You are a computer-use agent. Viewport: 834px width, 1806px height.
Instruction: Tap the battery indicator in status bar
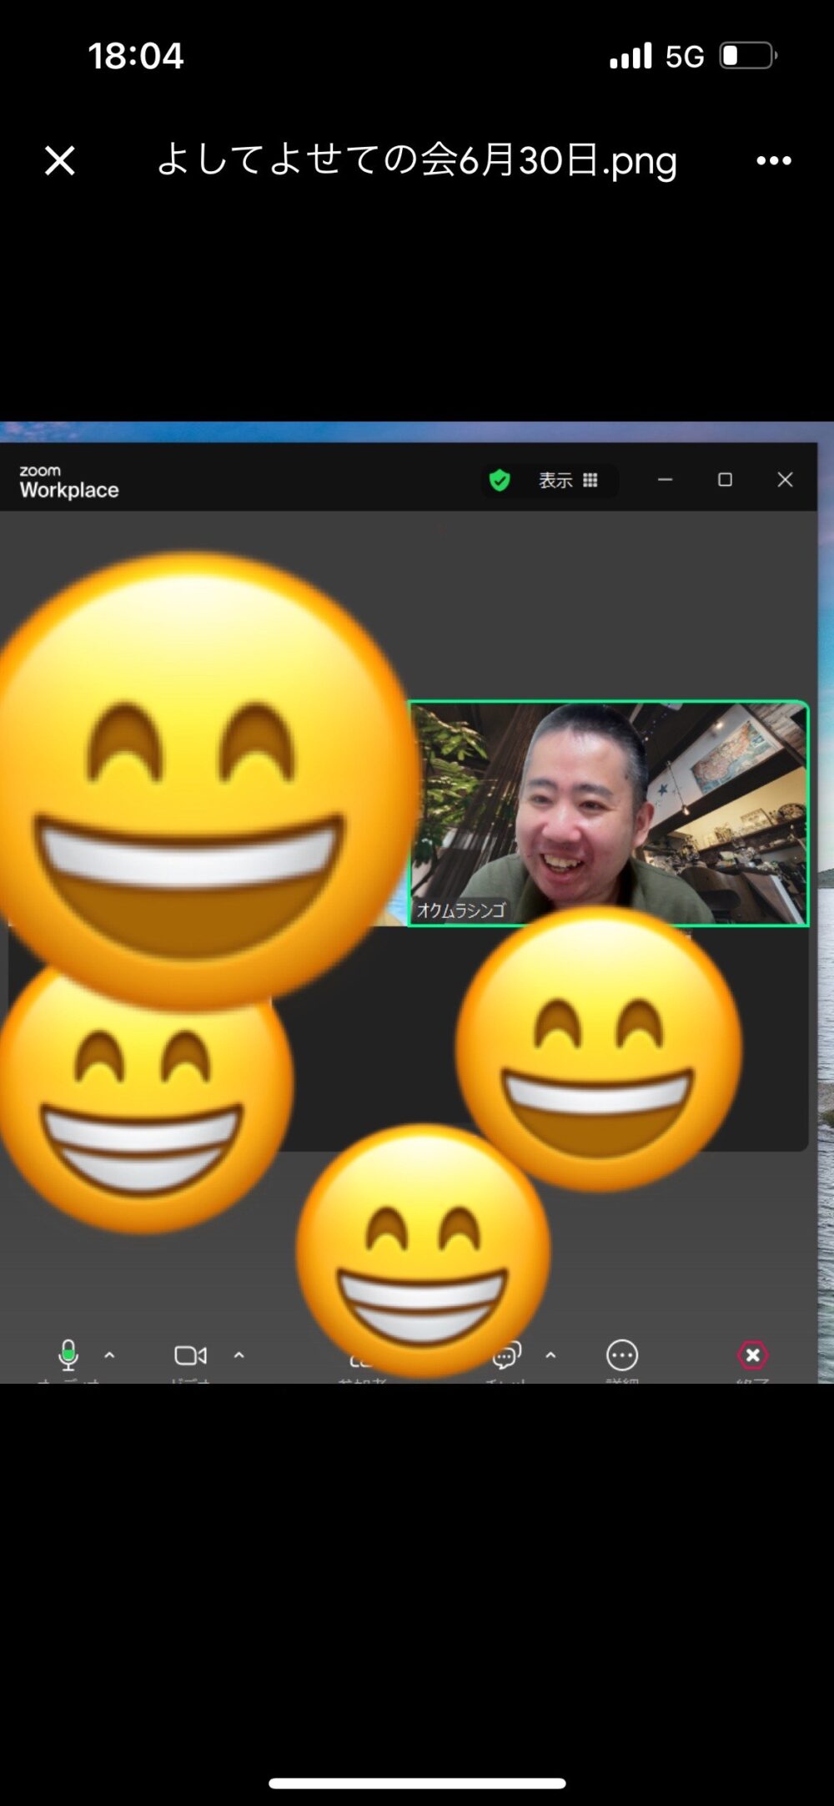(748, 56)
